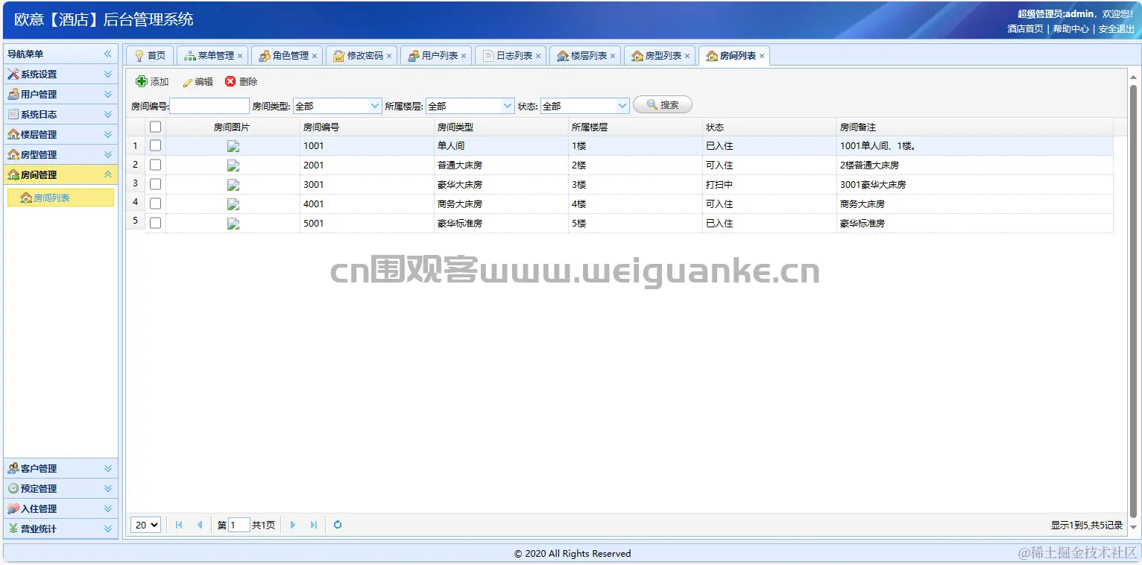Close the 修改密码 tab

click(x=389, y=56)
